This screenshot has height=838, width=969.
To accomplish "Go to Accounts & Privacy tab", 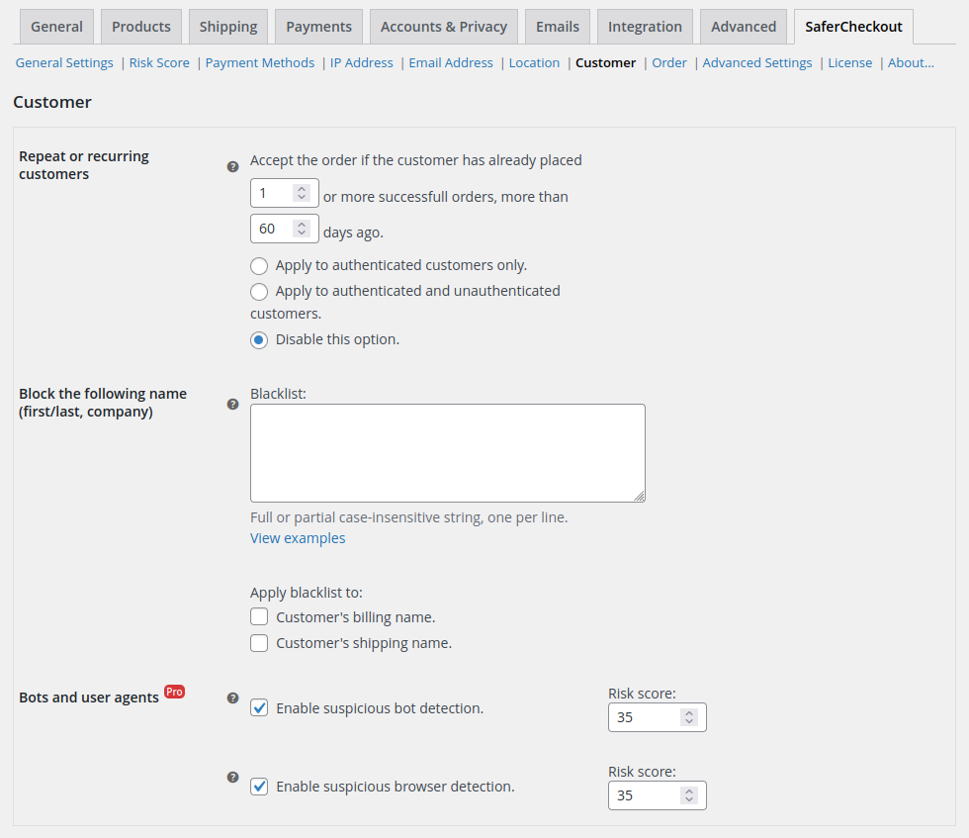I will click(x=444, y=27).
